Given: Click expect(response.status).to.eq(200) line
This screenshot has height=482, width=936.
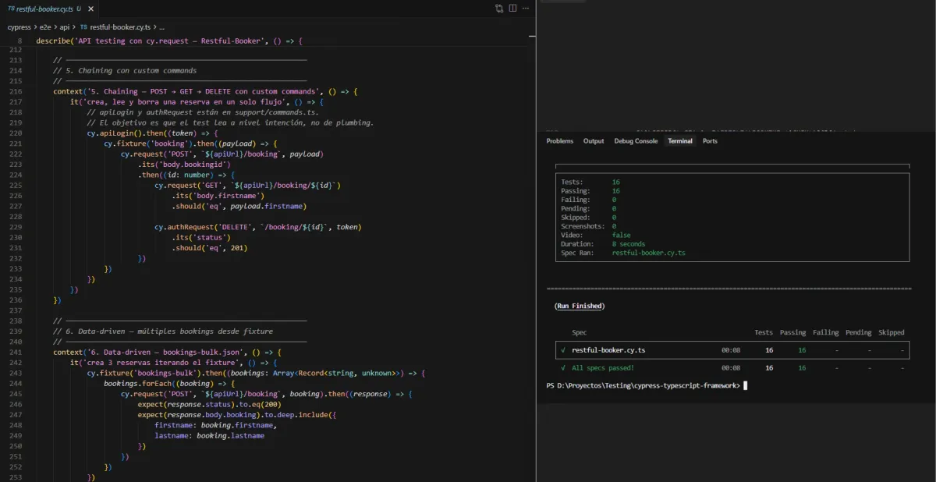Looking at the screenshot, I should point(209,404).
